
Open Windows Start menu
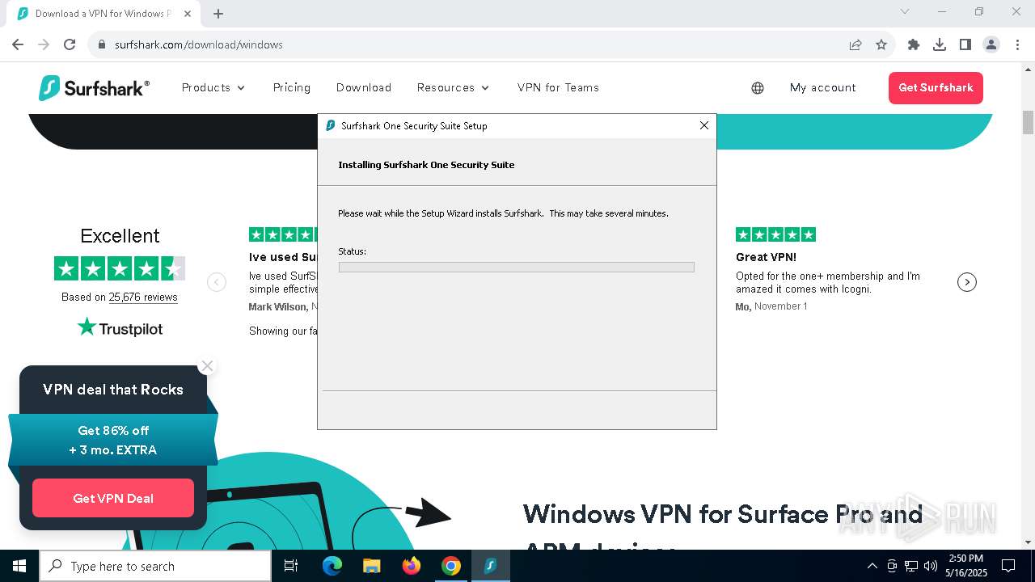[19, 566]
